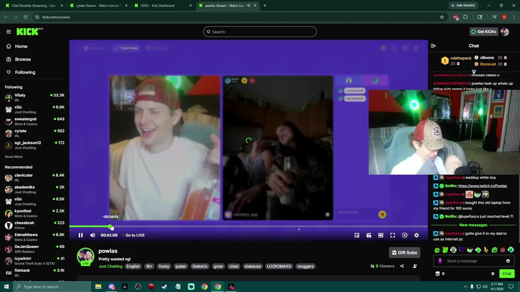This screenshot has width=520, height=292.
Task: Open clavicular recommended channel
Action: click(x=35, y=177)
